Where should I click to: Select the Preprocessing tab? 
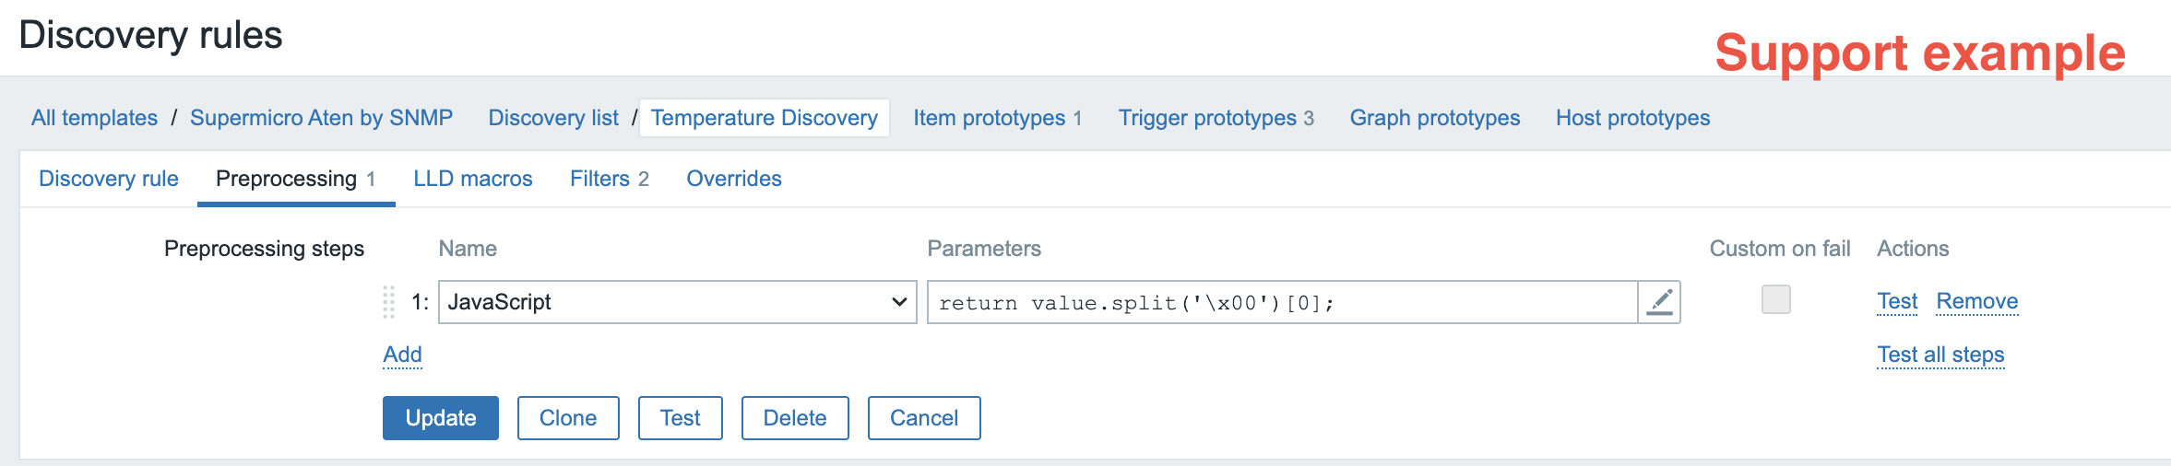point(296,179)
